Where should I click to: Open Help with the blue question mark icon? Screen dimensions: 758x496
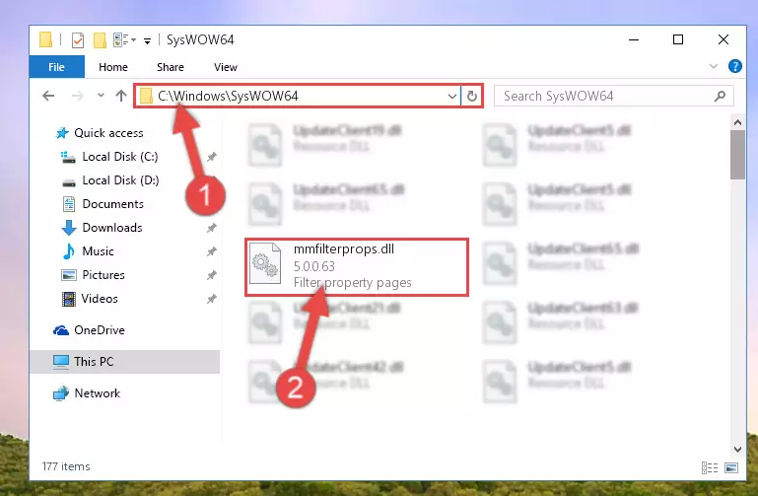[734, 66]
